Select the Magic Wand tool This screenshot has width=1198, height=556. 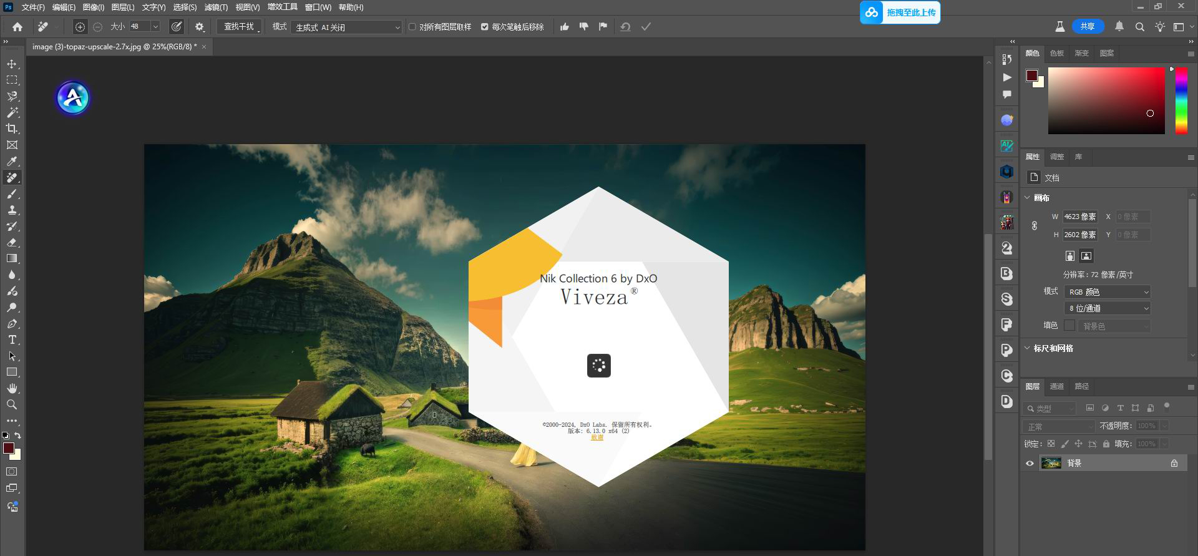12,112
